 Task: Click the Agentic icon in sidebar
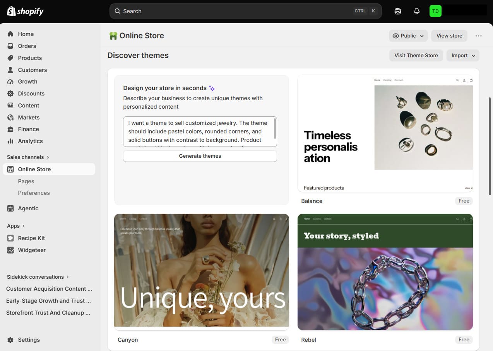coord(10,208)
